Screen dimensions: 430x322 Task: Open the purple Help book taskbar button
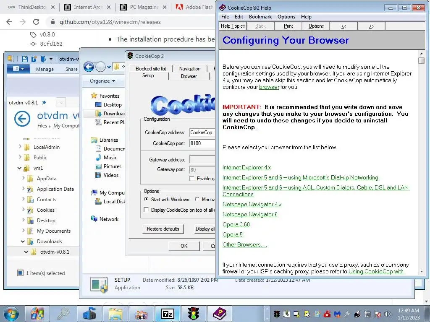[x=219, y=314]
